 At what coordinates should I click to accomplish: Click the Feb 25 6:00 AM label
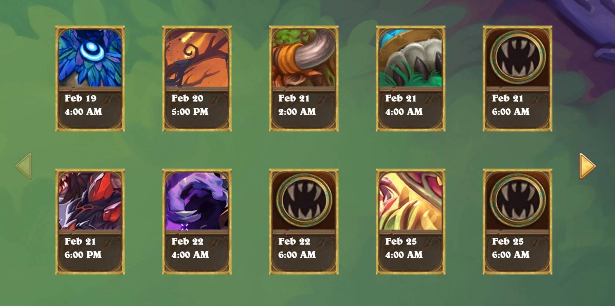pyautogui.click(x=511, y=248)
